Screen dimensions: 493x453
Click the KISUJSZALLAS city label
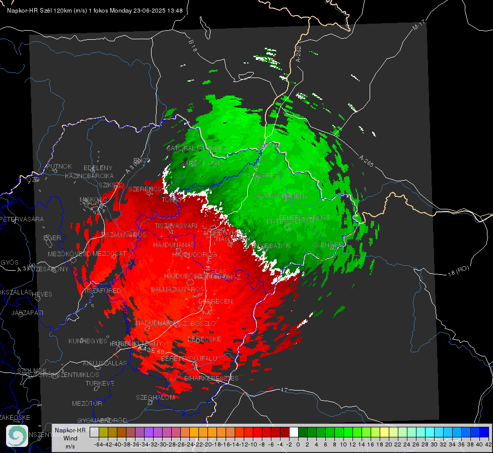(105, 363)
